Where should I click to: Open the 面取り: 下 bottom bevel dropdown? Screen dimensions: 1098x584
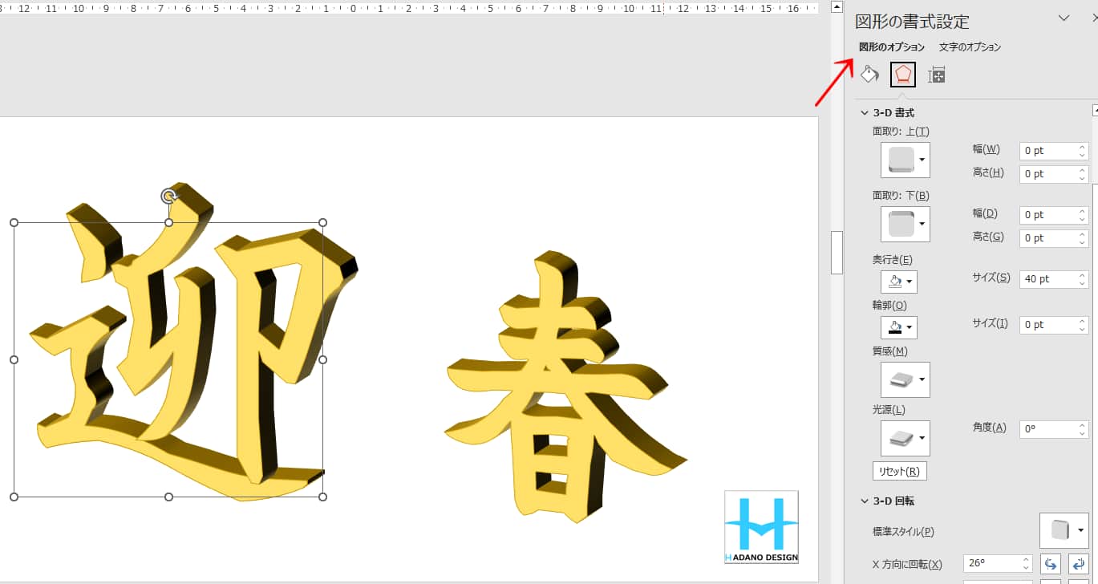(x=906, y=224)
